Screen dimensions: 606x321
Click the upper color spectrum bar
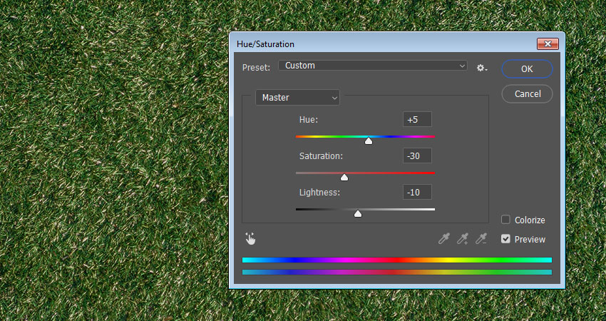[x=397, y=260]
